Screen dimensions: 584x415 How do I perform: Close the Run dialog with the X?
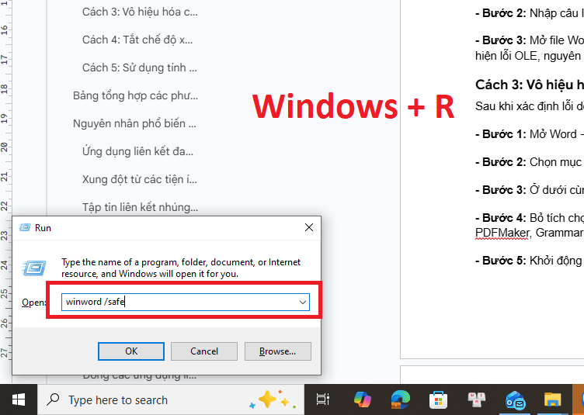point(309,227)
